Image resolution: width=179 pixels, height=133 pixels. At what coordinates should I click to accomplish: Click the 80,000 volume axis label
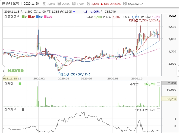click(x=171, y=90)
